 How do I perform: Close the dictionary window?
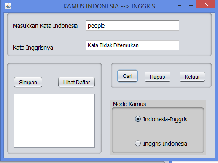206,5
